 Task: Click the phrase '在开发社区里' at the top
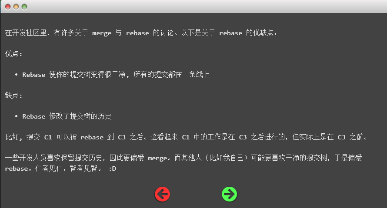click(26, 33)
